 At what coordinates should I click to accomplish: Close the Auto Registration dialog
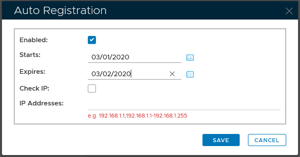[289, 11]
